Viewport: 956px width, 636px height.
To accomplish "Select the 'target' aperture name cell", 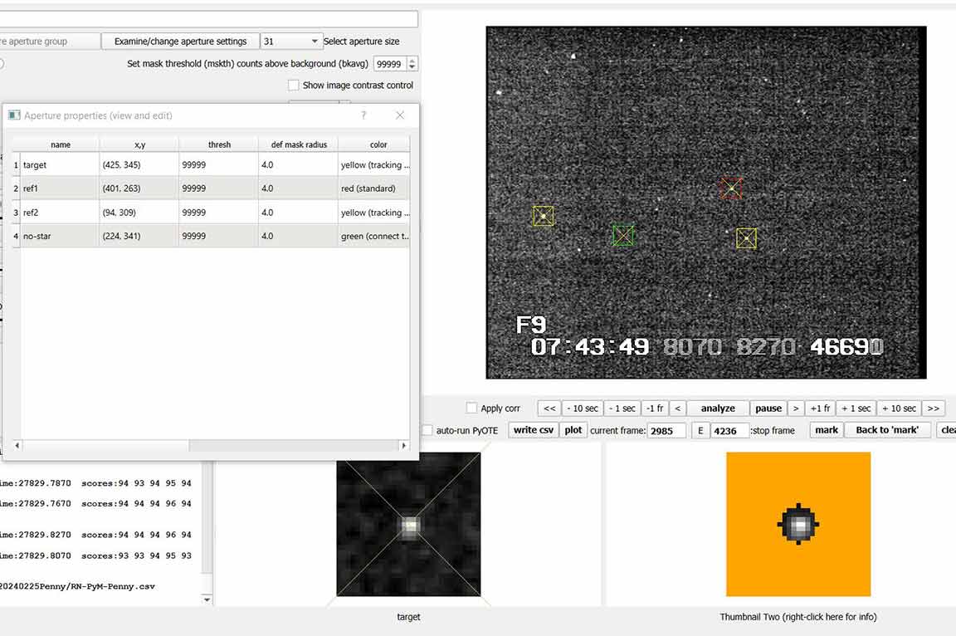I will (60, 164).
